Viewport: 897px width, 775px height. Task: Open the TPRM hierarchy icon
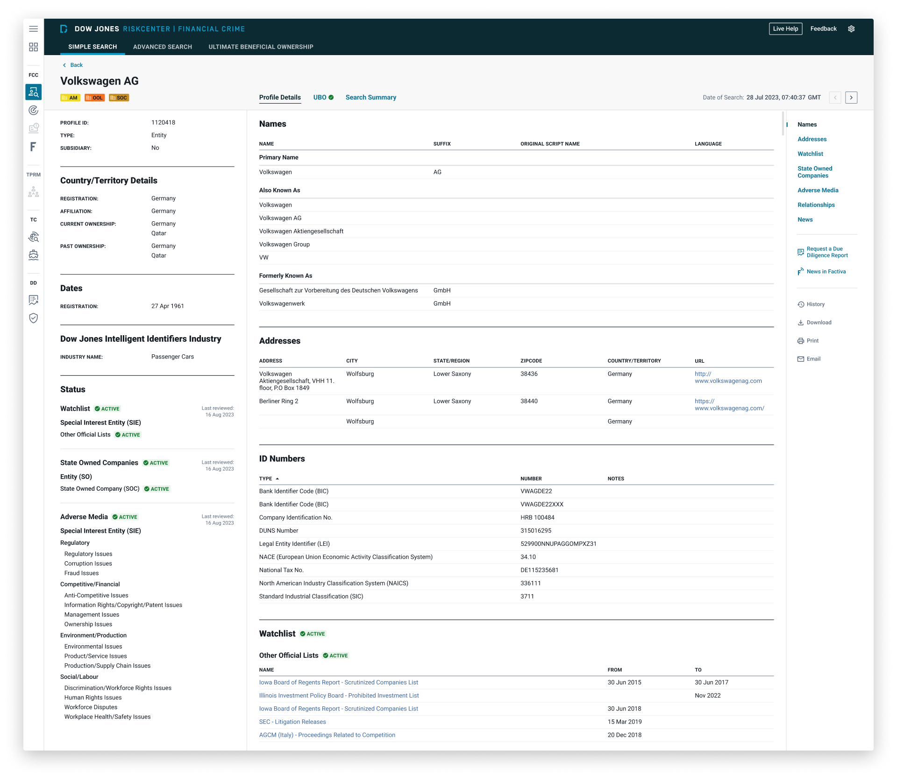coord(34,192)
